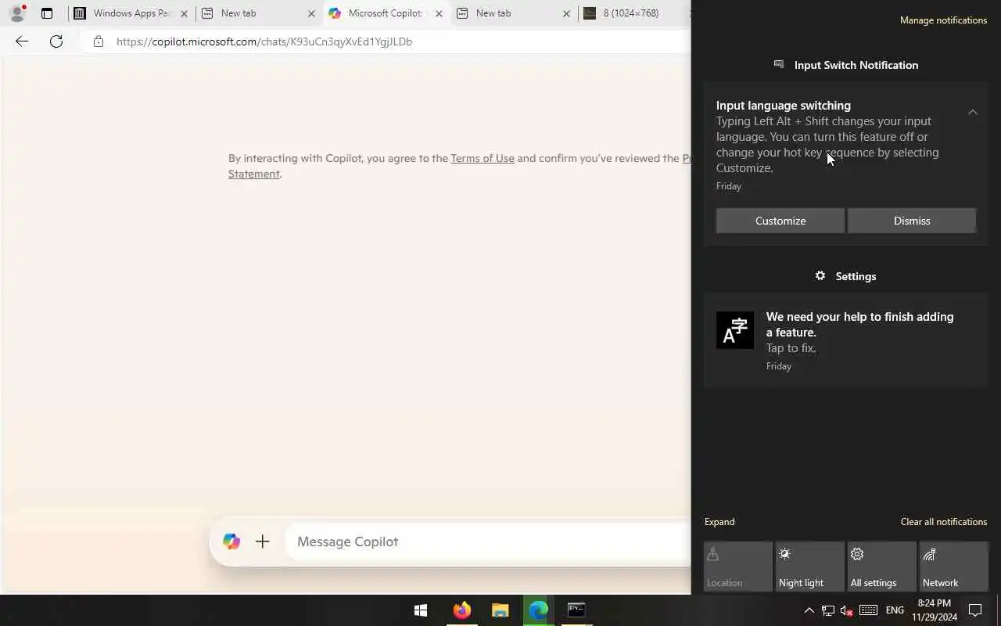Image resolution: width=1001 pixels, height=626 pixels.
Task: Open File Explorer from taskbar
Action: click(x=500, y=610)
